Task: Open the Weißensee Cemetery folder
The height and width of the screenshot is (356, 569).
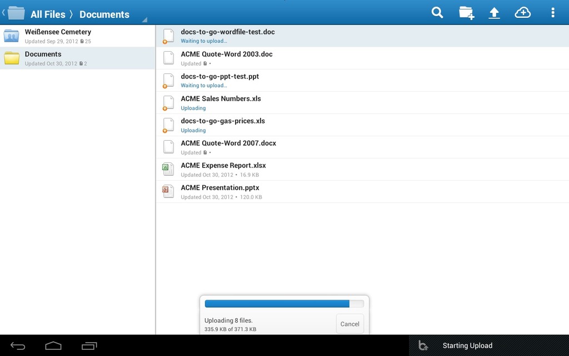Action: tap(58, 36)
